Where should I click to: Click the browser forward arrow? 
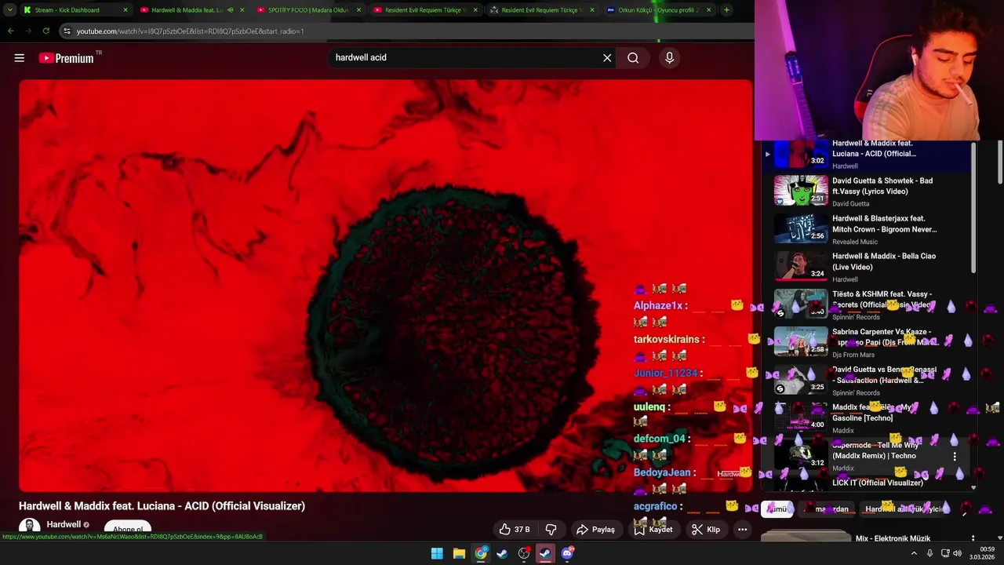coord(28,31)
